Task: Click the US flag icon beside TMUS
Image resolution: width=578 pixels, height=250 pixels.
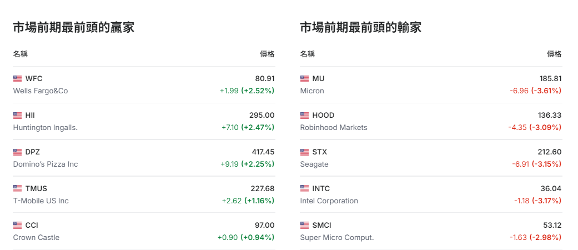Action: [17, 189]
